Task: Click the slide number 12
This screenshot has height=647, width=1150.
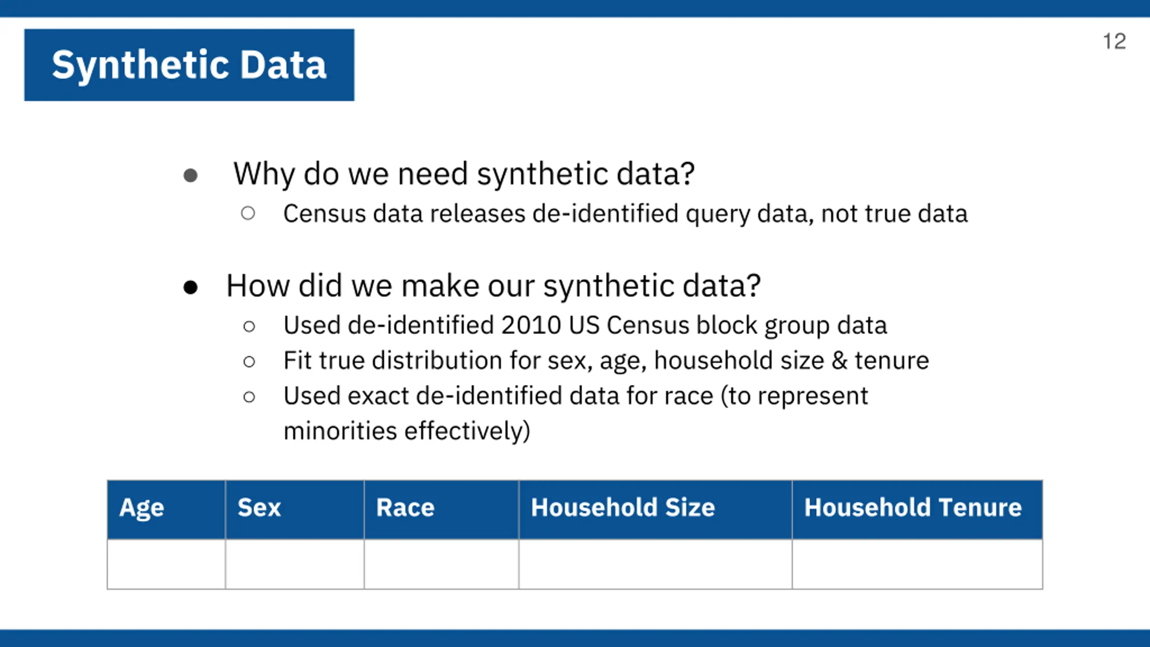Action: point(1114,41)
